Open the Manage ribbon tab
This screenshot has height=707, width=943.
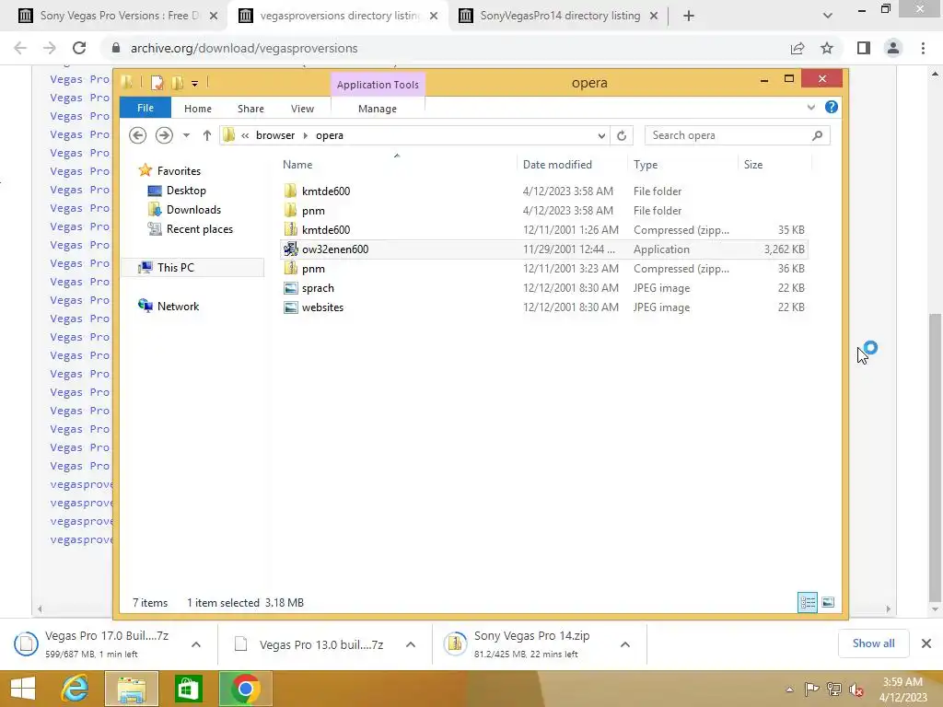[x=378, y=109]
